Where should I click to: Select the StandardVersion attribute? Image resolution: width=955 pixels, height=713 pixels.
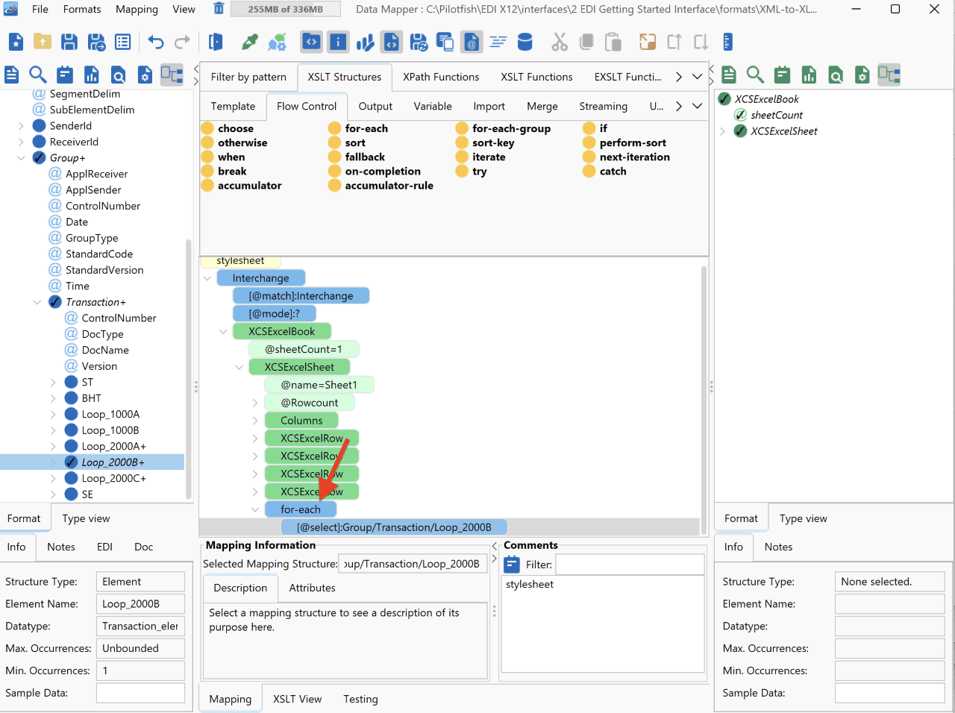click(104, 270)
